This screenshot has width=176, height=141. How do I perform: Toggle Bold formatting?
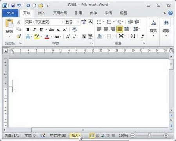(x=28, y=30)
